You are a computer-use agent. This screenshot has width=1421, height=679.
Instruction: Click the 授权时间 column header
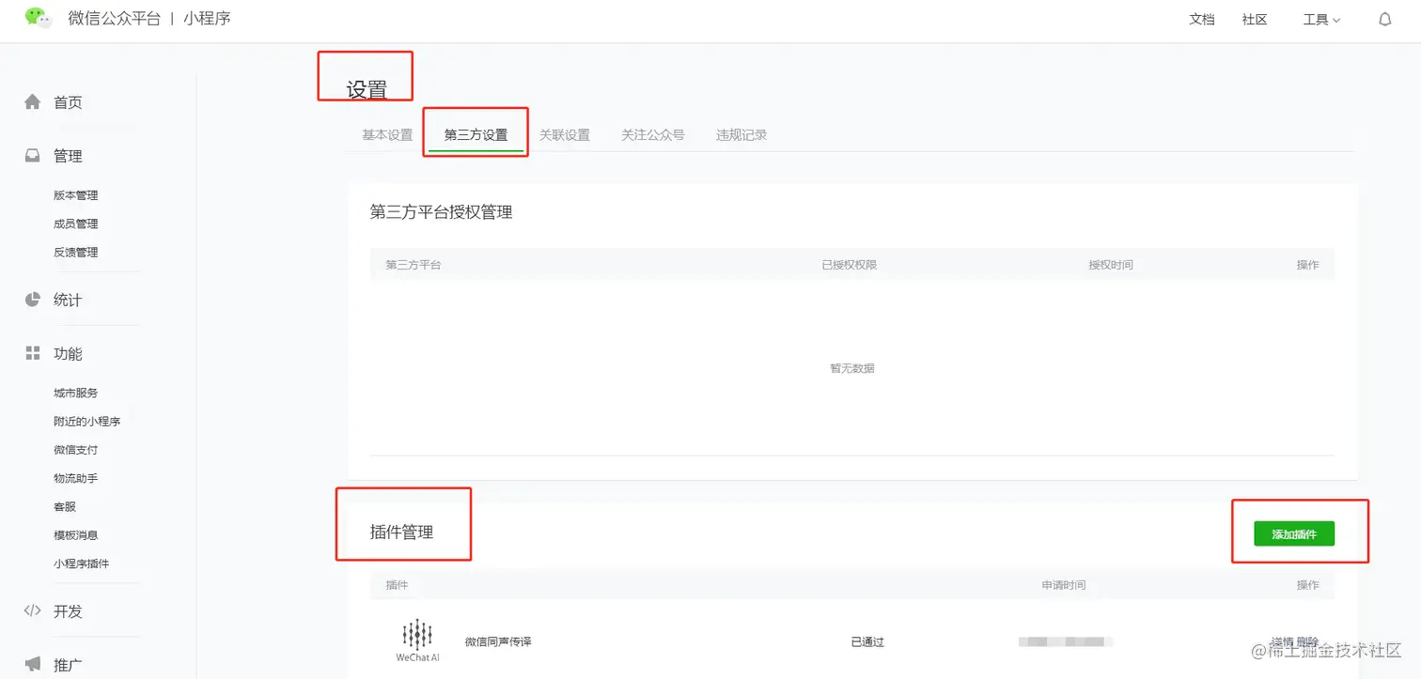1111,265
